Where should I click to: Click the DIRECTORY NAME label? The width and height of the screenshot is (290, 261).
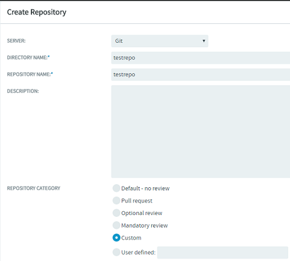click(x=27, y=57)
